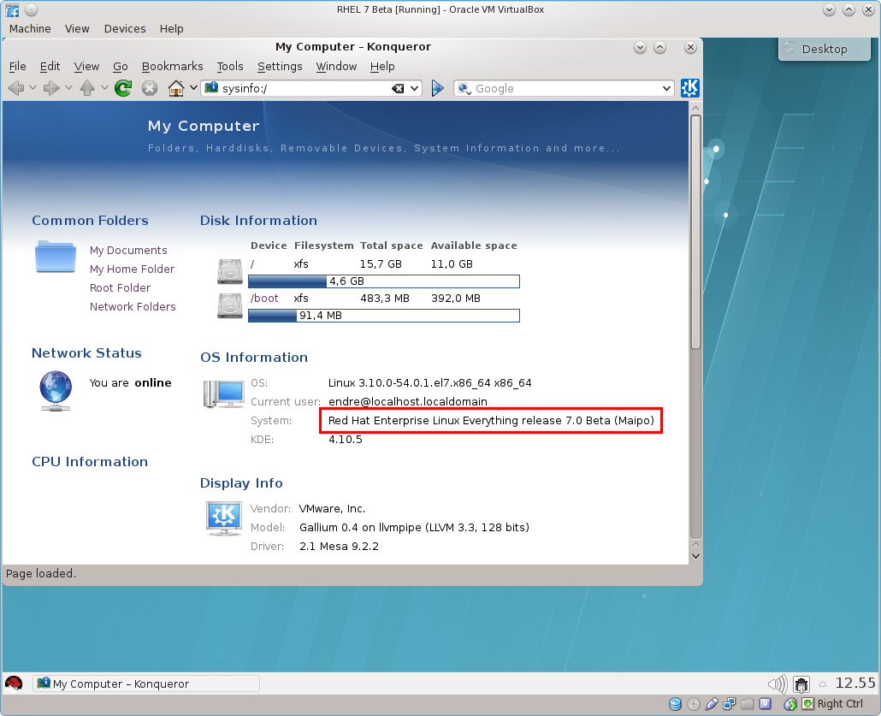This screenshot has width=881, height=716.
Task: Reload the page with green refresh icon
Action: click(x=123, y=88)
